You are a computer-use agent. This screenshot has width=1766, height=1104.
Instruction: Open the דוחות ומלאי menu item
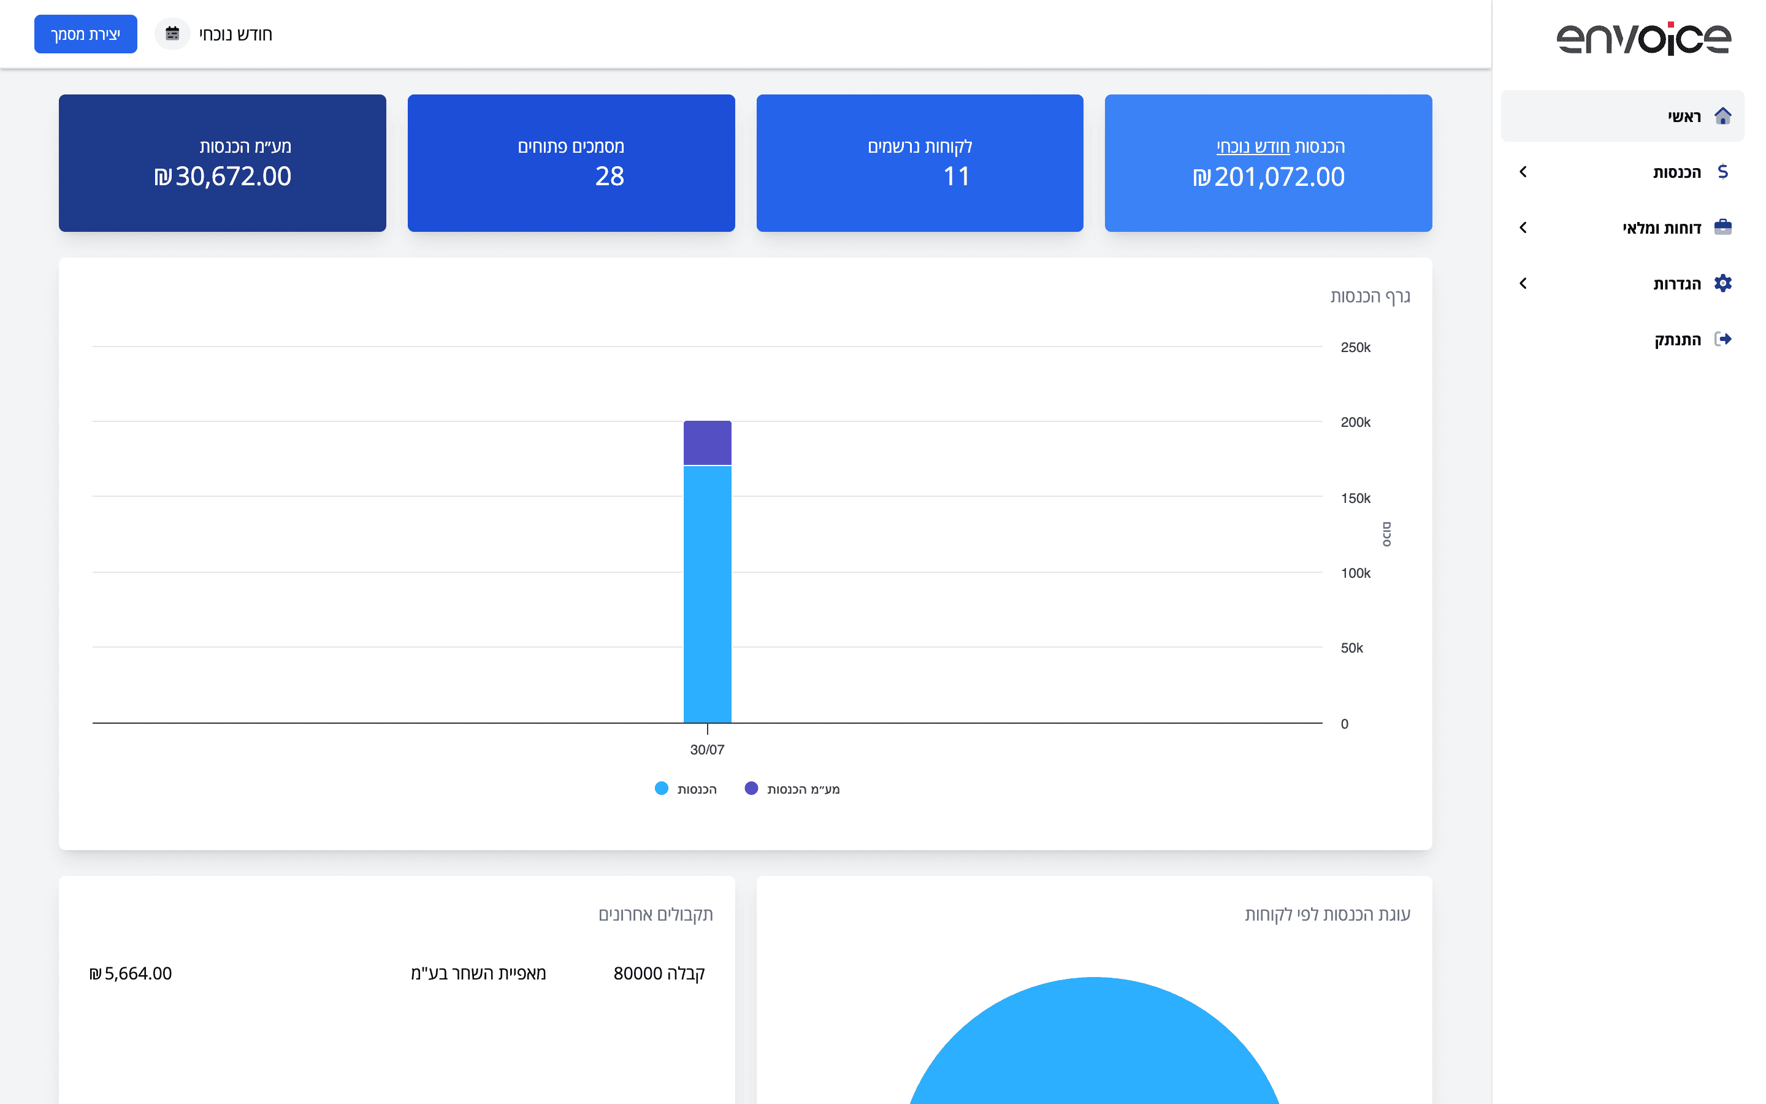tap(1623, 227)
